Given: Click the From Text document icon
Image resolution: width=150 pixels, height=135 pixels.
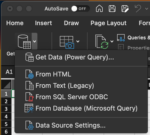Looking at the screenshot, I should pyautogui.click(x=30, y=85).
